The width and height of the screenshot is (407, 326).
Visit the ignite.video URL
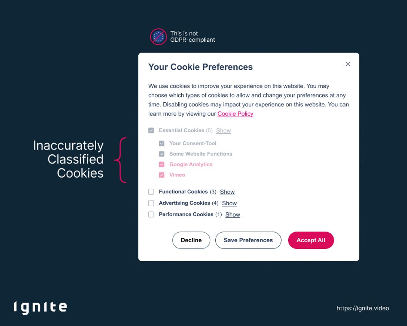point(363,308)
